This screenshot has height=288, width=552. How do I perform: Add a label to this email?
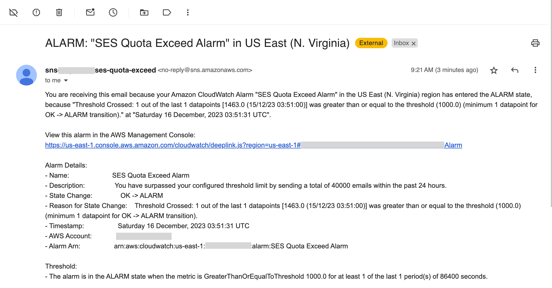(167, 12)
